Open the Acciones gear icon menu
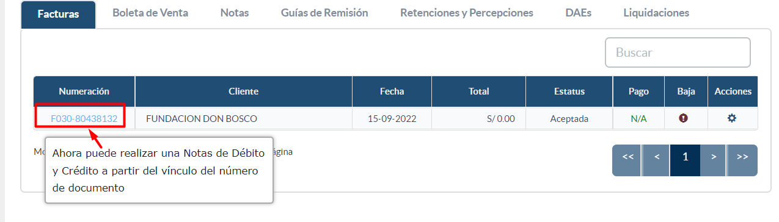 tap(732, 118)
